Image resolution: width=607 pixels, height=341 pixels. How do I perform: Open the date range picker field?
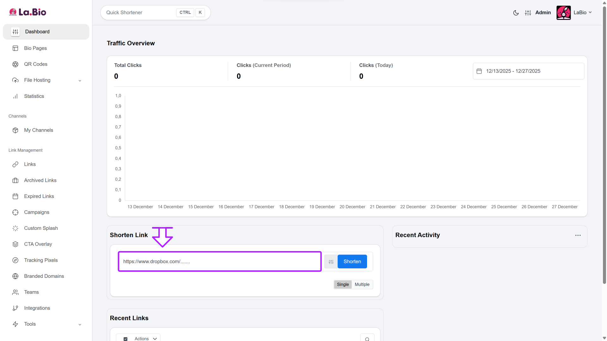pyautogui.click(x=528, y=71)
